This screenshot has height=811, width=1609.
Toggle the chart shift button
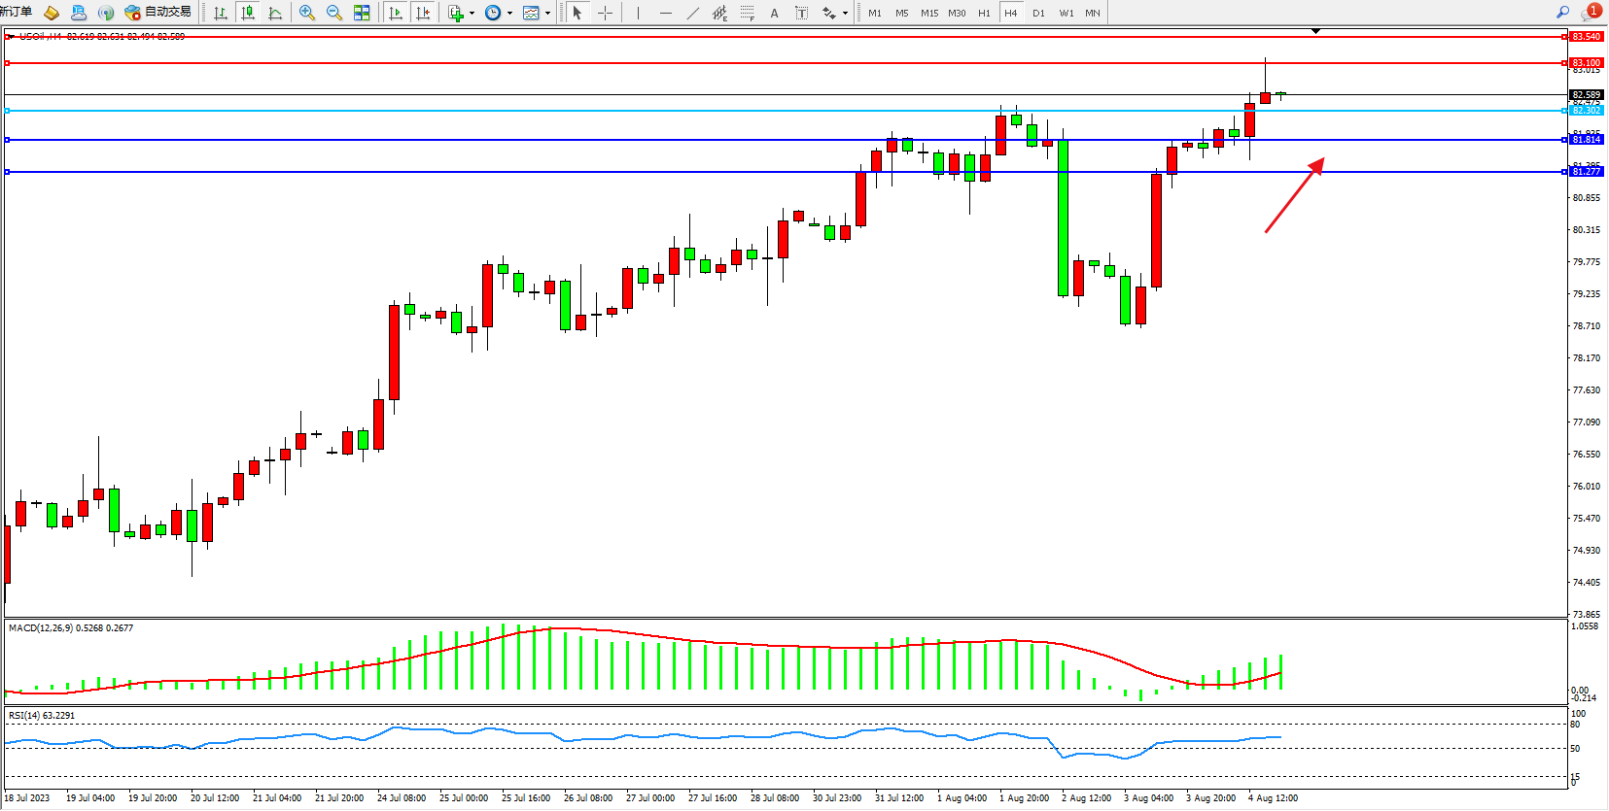click(x=422, y=13)
